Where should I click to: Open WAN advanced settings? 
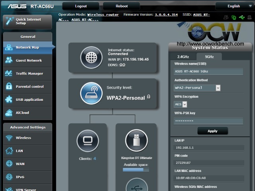tap(27, 164)
